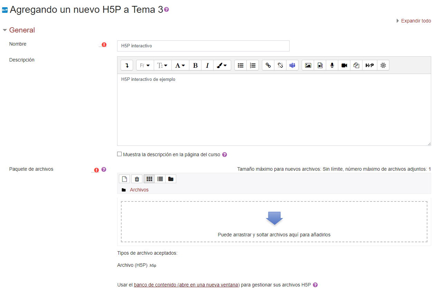Add a new file in file picker
Viewport: 434px width, 292px height.
[x=124, y=179]
